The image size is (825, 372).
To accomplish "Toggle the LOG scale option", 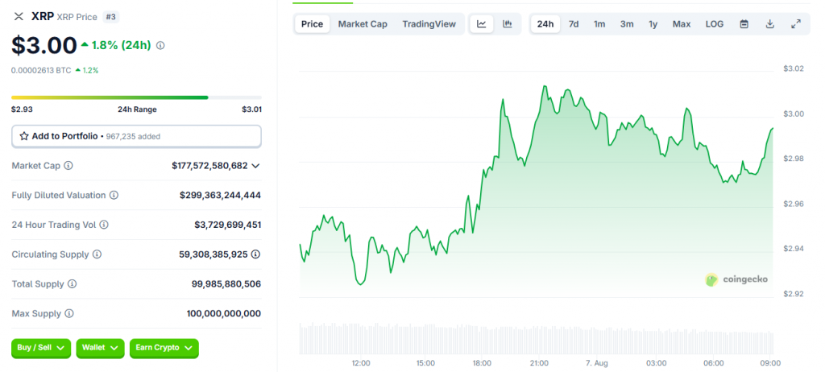I will pyautogui.click(x=714, y=24).
